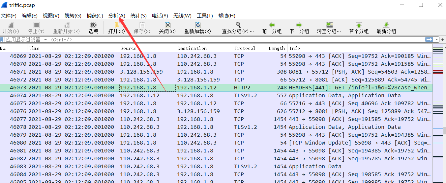
Task: Select packet number 46081
Action: tap(216, 151)
